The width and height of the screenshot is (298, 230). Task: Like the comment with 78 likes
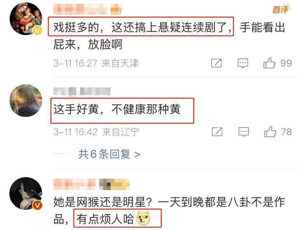[270, 131]
